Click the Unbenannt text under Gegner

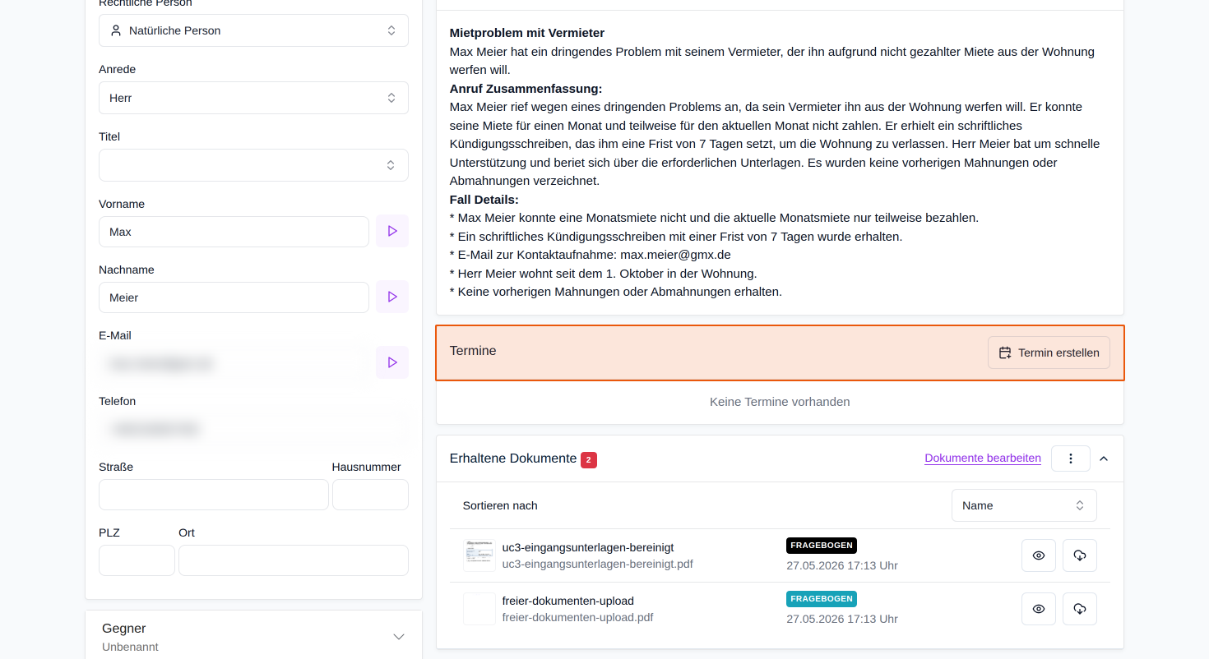click(x=130, y=647)
